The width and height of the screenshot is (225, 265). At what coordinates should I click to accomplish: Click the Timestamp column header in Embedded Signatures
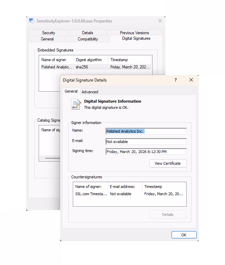(x=130, y=60)
